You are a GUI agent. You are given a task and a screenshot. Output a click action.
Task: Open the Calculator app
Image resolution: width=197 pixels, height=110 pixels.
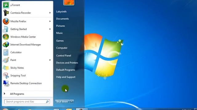(27, 52)
